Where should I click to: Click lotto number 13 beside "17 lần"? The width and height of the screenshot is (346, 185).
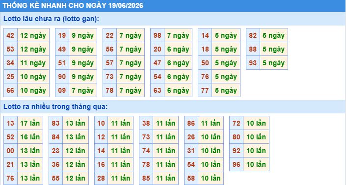10,123
